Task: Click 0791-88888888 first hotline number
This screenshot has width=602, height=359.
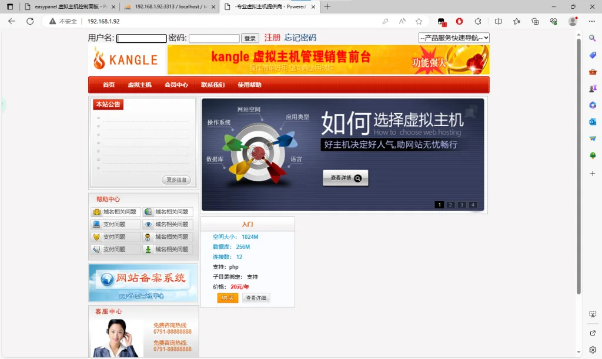Action: click(172, 332)
